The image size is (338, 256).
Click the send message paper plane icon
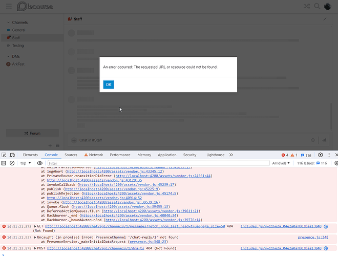pos(324,140)
